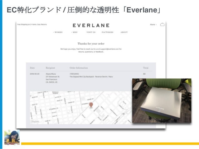Click the Total column header
This screenshot has height=149, width=199.
click(x=146, y=68)
